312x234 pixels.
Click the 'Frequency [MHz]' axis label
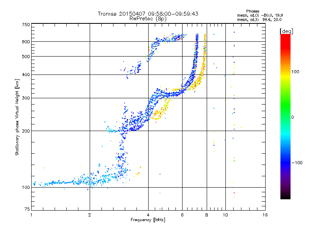click(148, 220)
